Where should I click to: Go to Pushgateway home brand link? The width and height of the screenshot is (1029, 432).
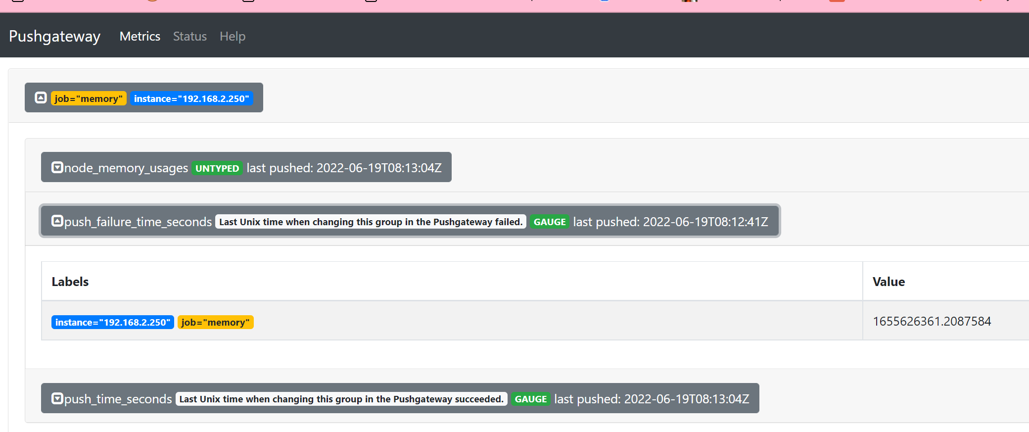click(54, 36)
